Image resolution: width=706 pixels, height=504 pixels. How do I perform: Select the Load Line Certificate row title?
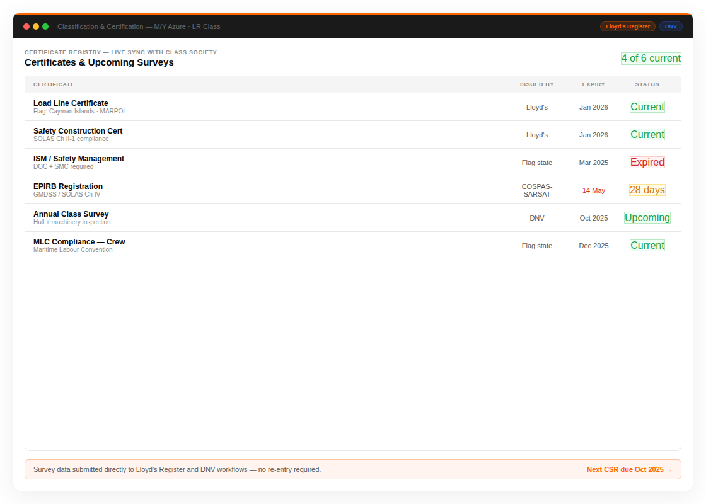point(71,103)
